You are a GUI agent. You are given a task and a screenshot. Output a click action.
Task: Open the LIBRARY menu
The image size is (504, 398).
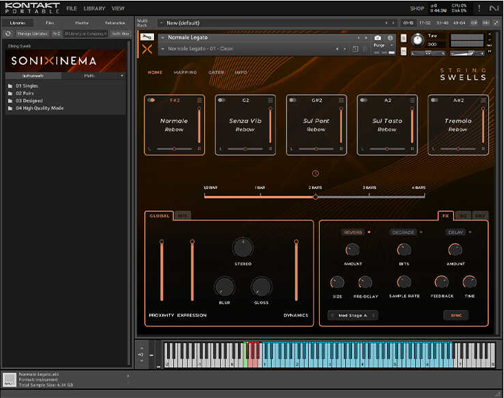94,9
